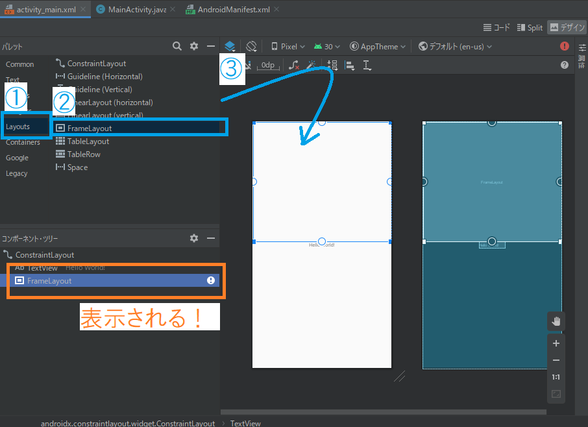Set default margins via the 0dp control

click(x=268, y=65)
